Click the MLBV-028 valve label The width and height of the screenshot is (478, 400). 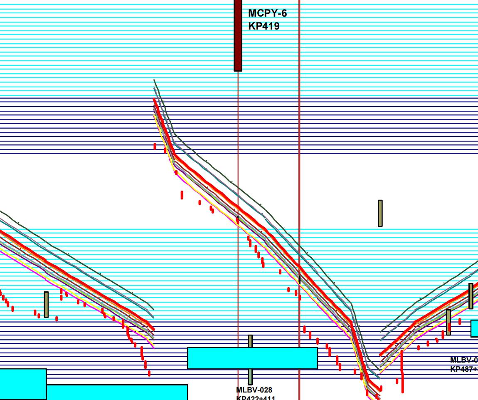coord(254,390)
